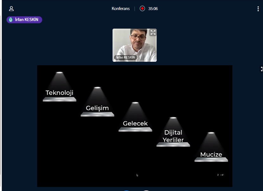The height and width of the screenshot is (191, 263).
Task: Click the spotlight lamp above Teknoloji
Action: (59, 73)
